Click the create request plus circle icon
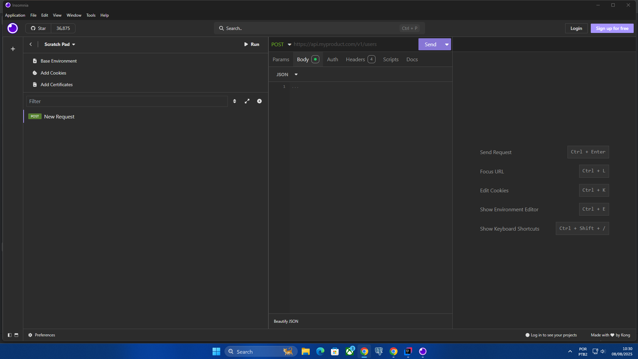Viewport: 638px width, 359px height. click(259, 101)
